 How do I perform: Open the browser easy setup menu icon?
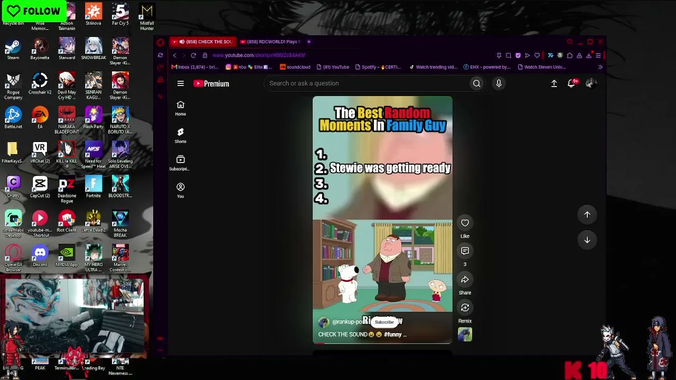point(598,55)
